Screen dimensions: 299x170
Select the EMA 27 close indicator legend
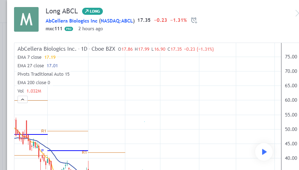click(31, 65)
